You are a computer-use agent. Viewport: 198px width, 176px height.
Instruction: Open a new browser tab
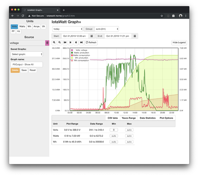(64, 10)
